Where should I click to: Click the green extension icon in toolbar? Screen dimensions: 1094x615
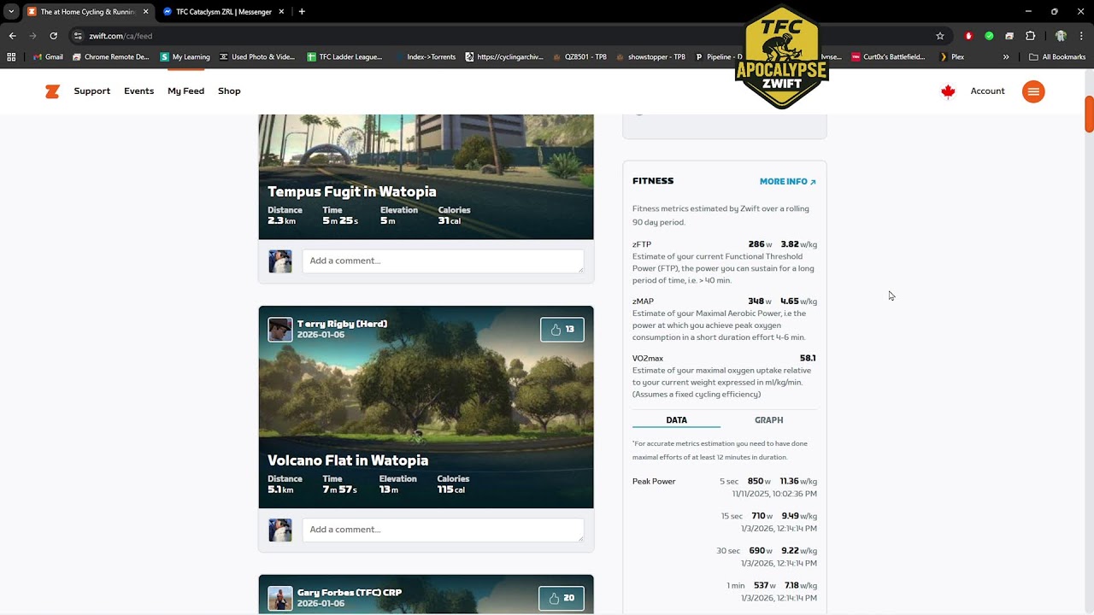(x=989, y=36)
